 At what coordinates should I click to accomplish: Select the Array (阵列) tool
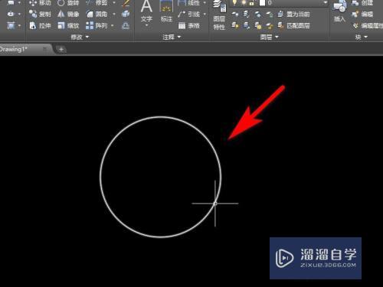97,25
